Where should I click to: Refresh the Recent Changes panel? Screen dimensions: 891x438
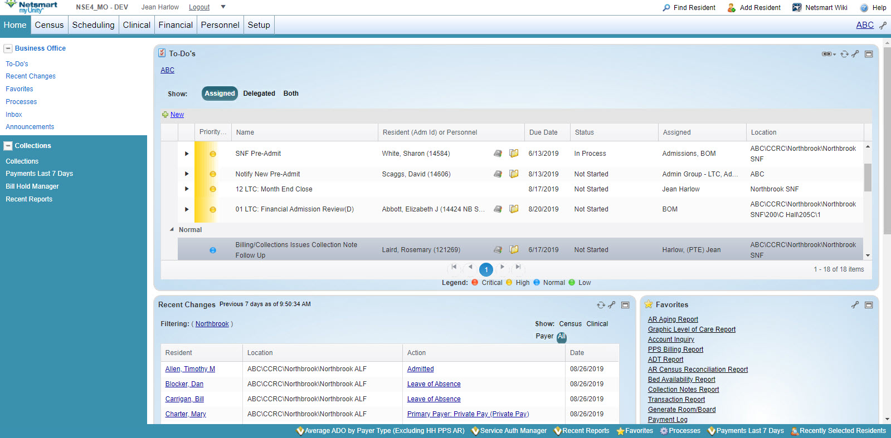pos(601,305)
